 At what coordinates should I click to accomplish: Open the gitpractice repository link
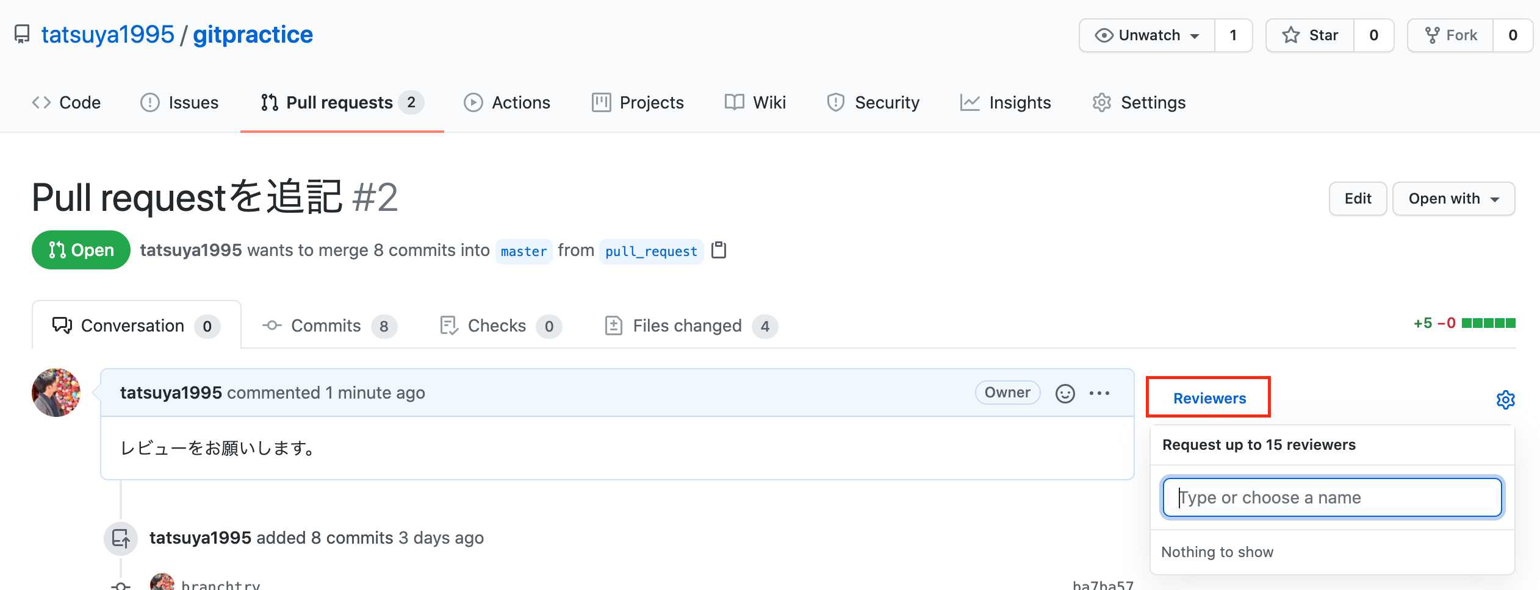[253, 35]
